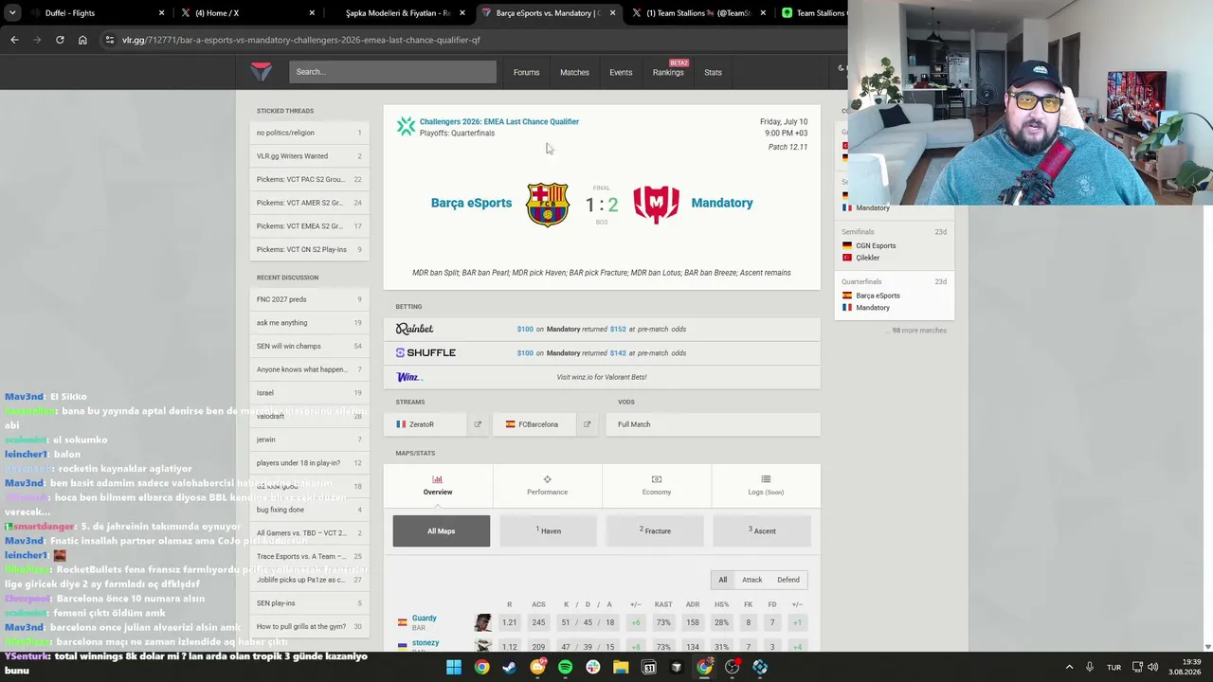Click the Barça eSports team crest

548,205
